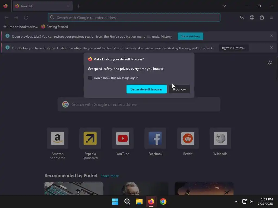Launch Google Chrome from taskbar
Viewport: 278px width, 208px height.
(x=163, y=201)
